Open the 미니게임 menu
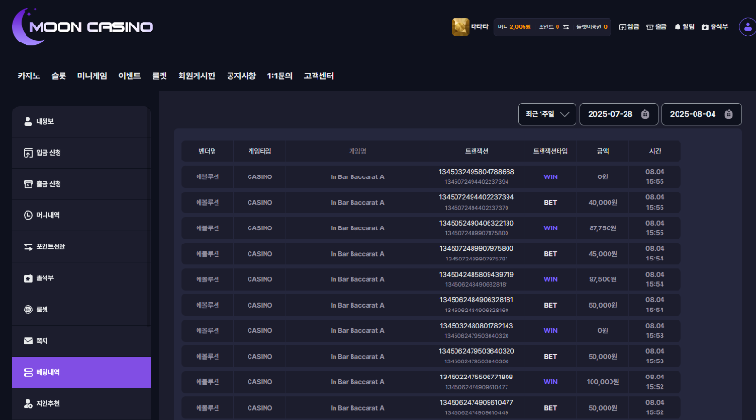Screen dimensions: 756x420 click(x=92, y=76)
